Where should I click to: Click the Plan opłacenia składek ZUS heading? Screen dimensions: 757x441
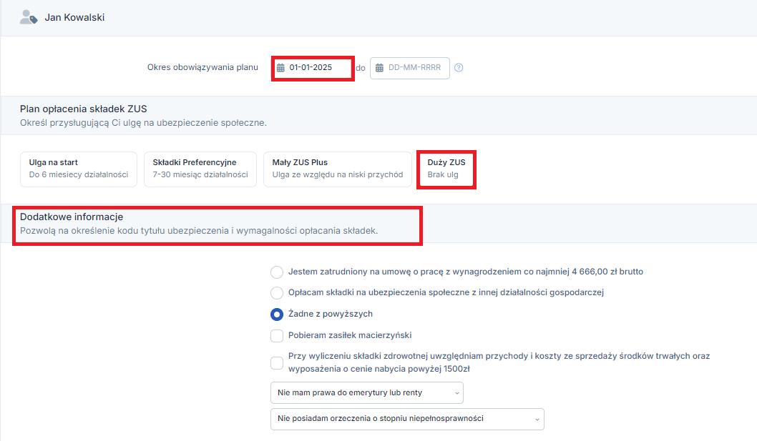point(84,109)
